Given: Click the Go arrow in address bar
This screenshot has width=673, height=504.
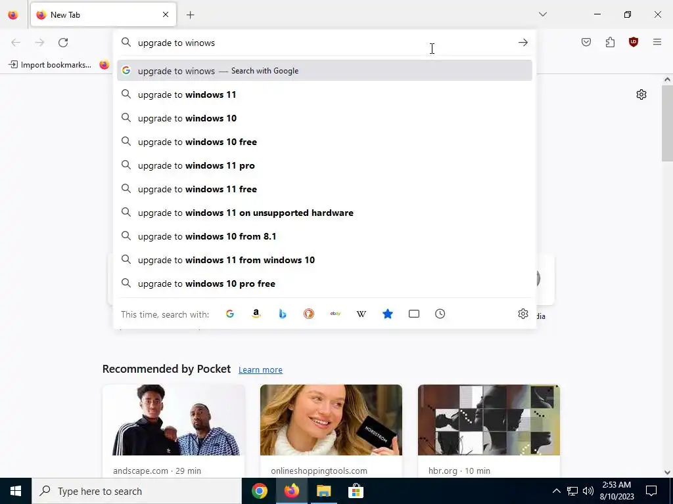Looking at the screenshot, I should tap(522, 43).
